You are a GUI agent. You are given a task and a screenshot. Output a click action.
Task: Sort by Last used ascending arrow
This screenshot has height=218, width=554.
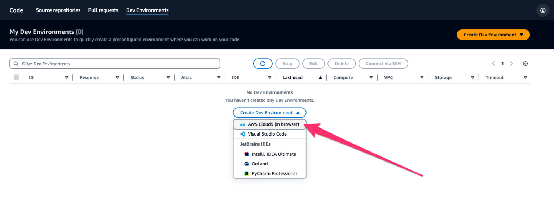pos(320,78)
